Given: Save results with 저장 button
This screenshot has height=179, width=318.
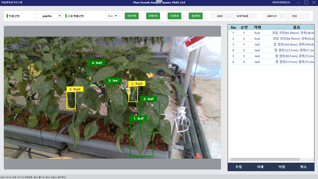Looking at the screenshot, I should [x=282, y=167].
